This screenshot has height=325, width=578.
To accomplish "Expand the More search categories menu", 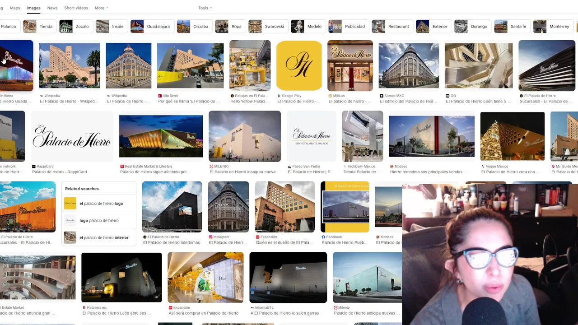I will tap(101, 8).
